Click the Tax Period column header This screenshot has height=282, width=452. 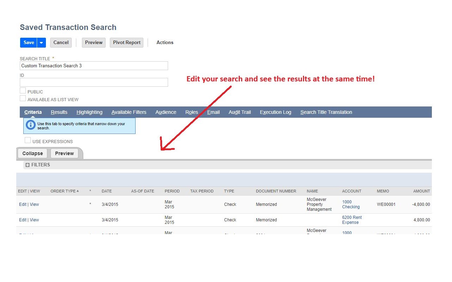202,191
